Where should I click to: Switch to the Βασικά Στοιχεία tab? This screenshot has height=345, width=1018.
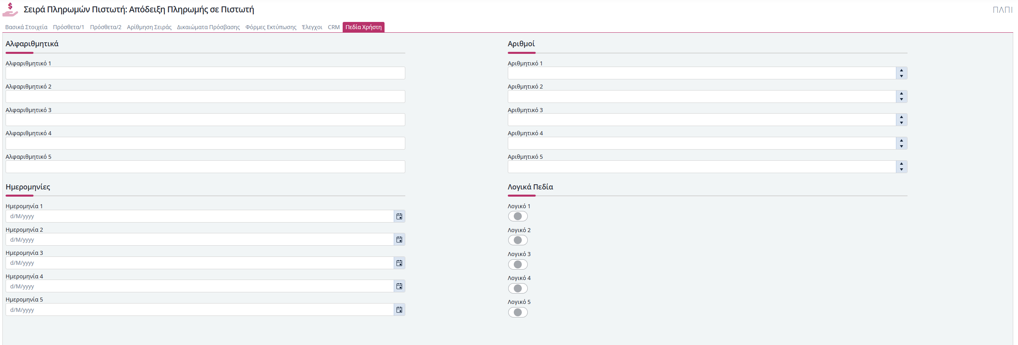(x=26, y=27)
